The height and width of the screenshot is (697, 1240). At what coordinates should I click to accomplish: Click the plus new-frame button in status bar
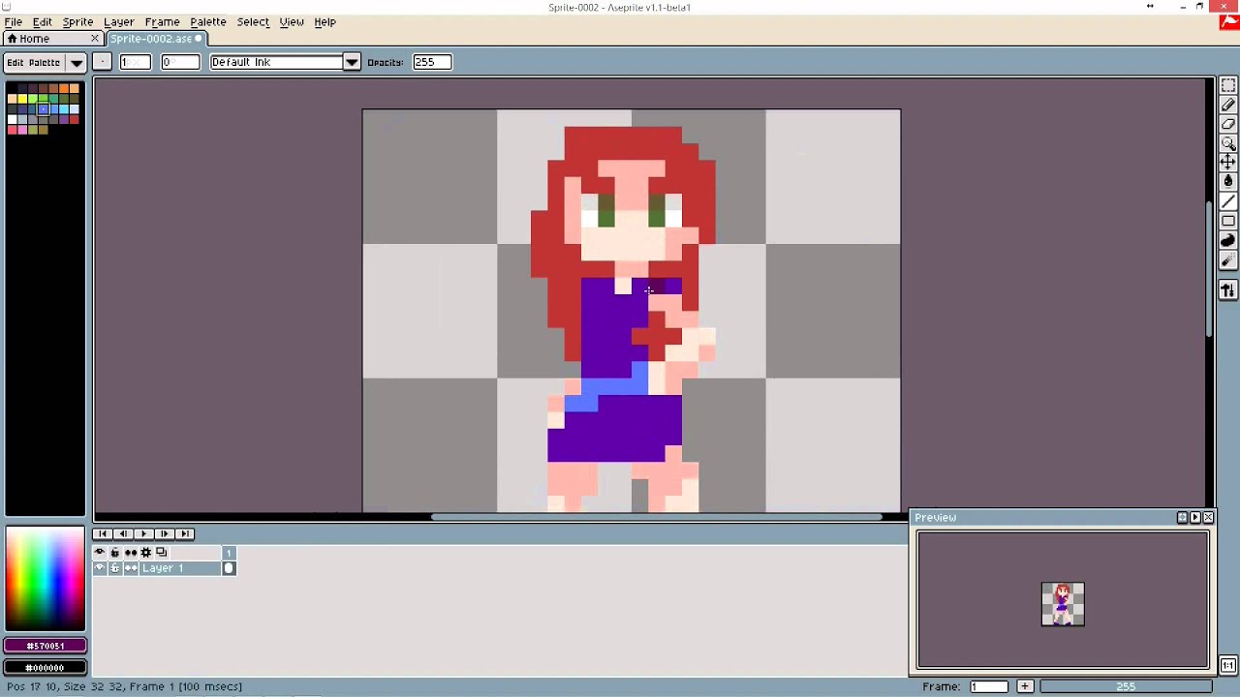[1025, 686]
